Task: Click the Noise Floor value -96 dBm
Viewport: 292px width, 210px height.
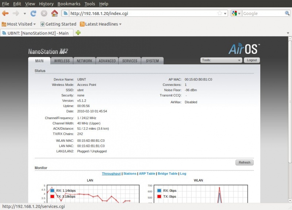Action: click(191, 90)
